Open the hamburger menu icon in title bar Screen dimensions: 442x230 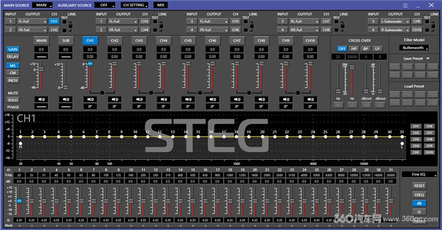pyautogui.click(x=405, y=6)
